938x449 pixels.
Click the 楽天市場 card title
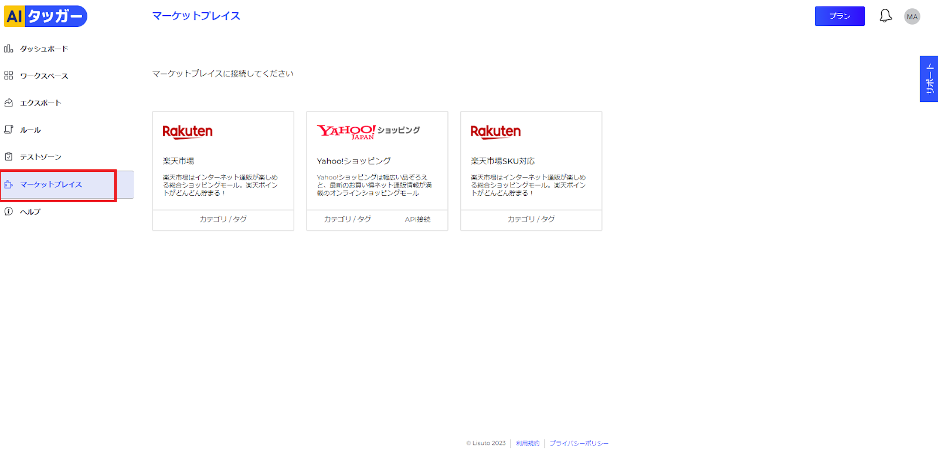coord(178,161)
